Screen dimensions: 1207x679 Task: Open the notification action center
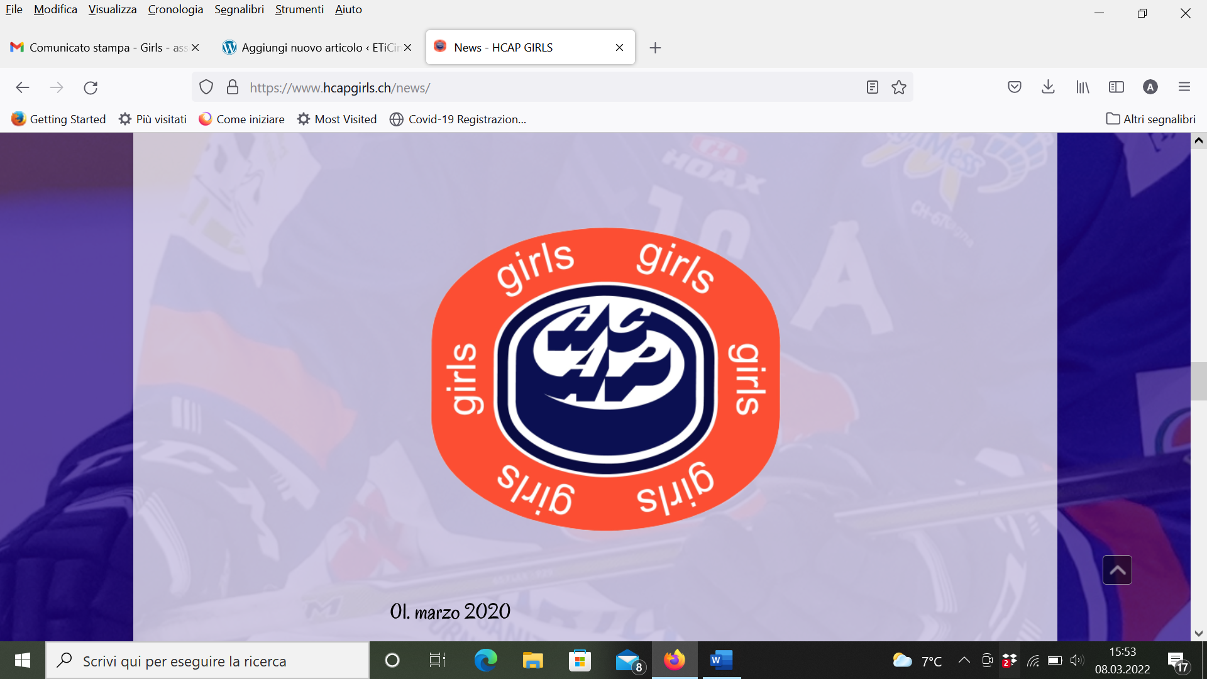[1178, 661]
